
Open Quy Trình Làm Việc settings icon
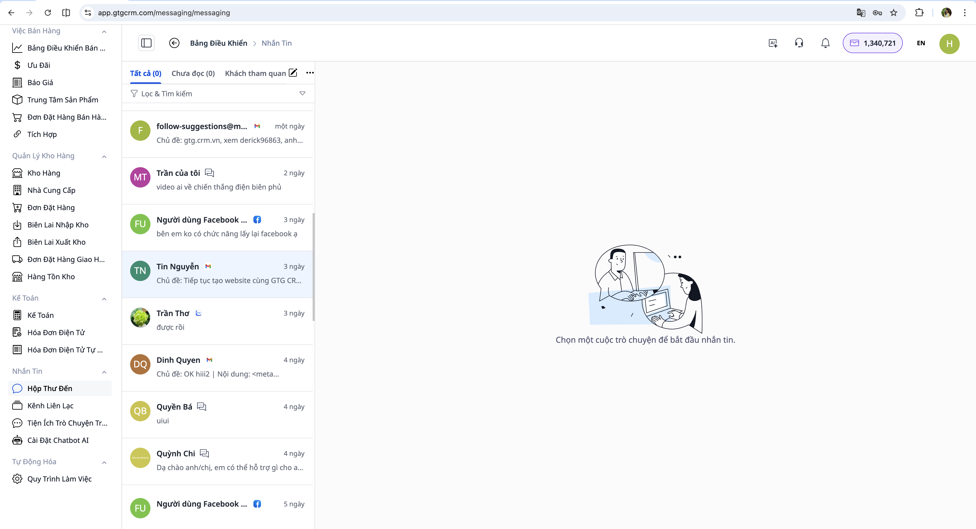(x=18, y=479)
